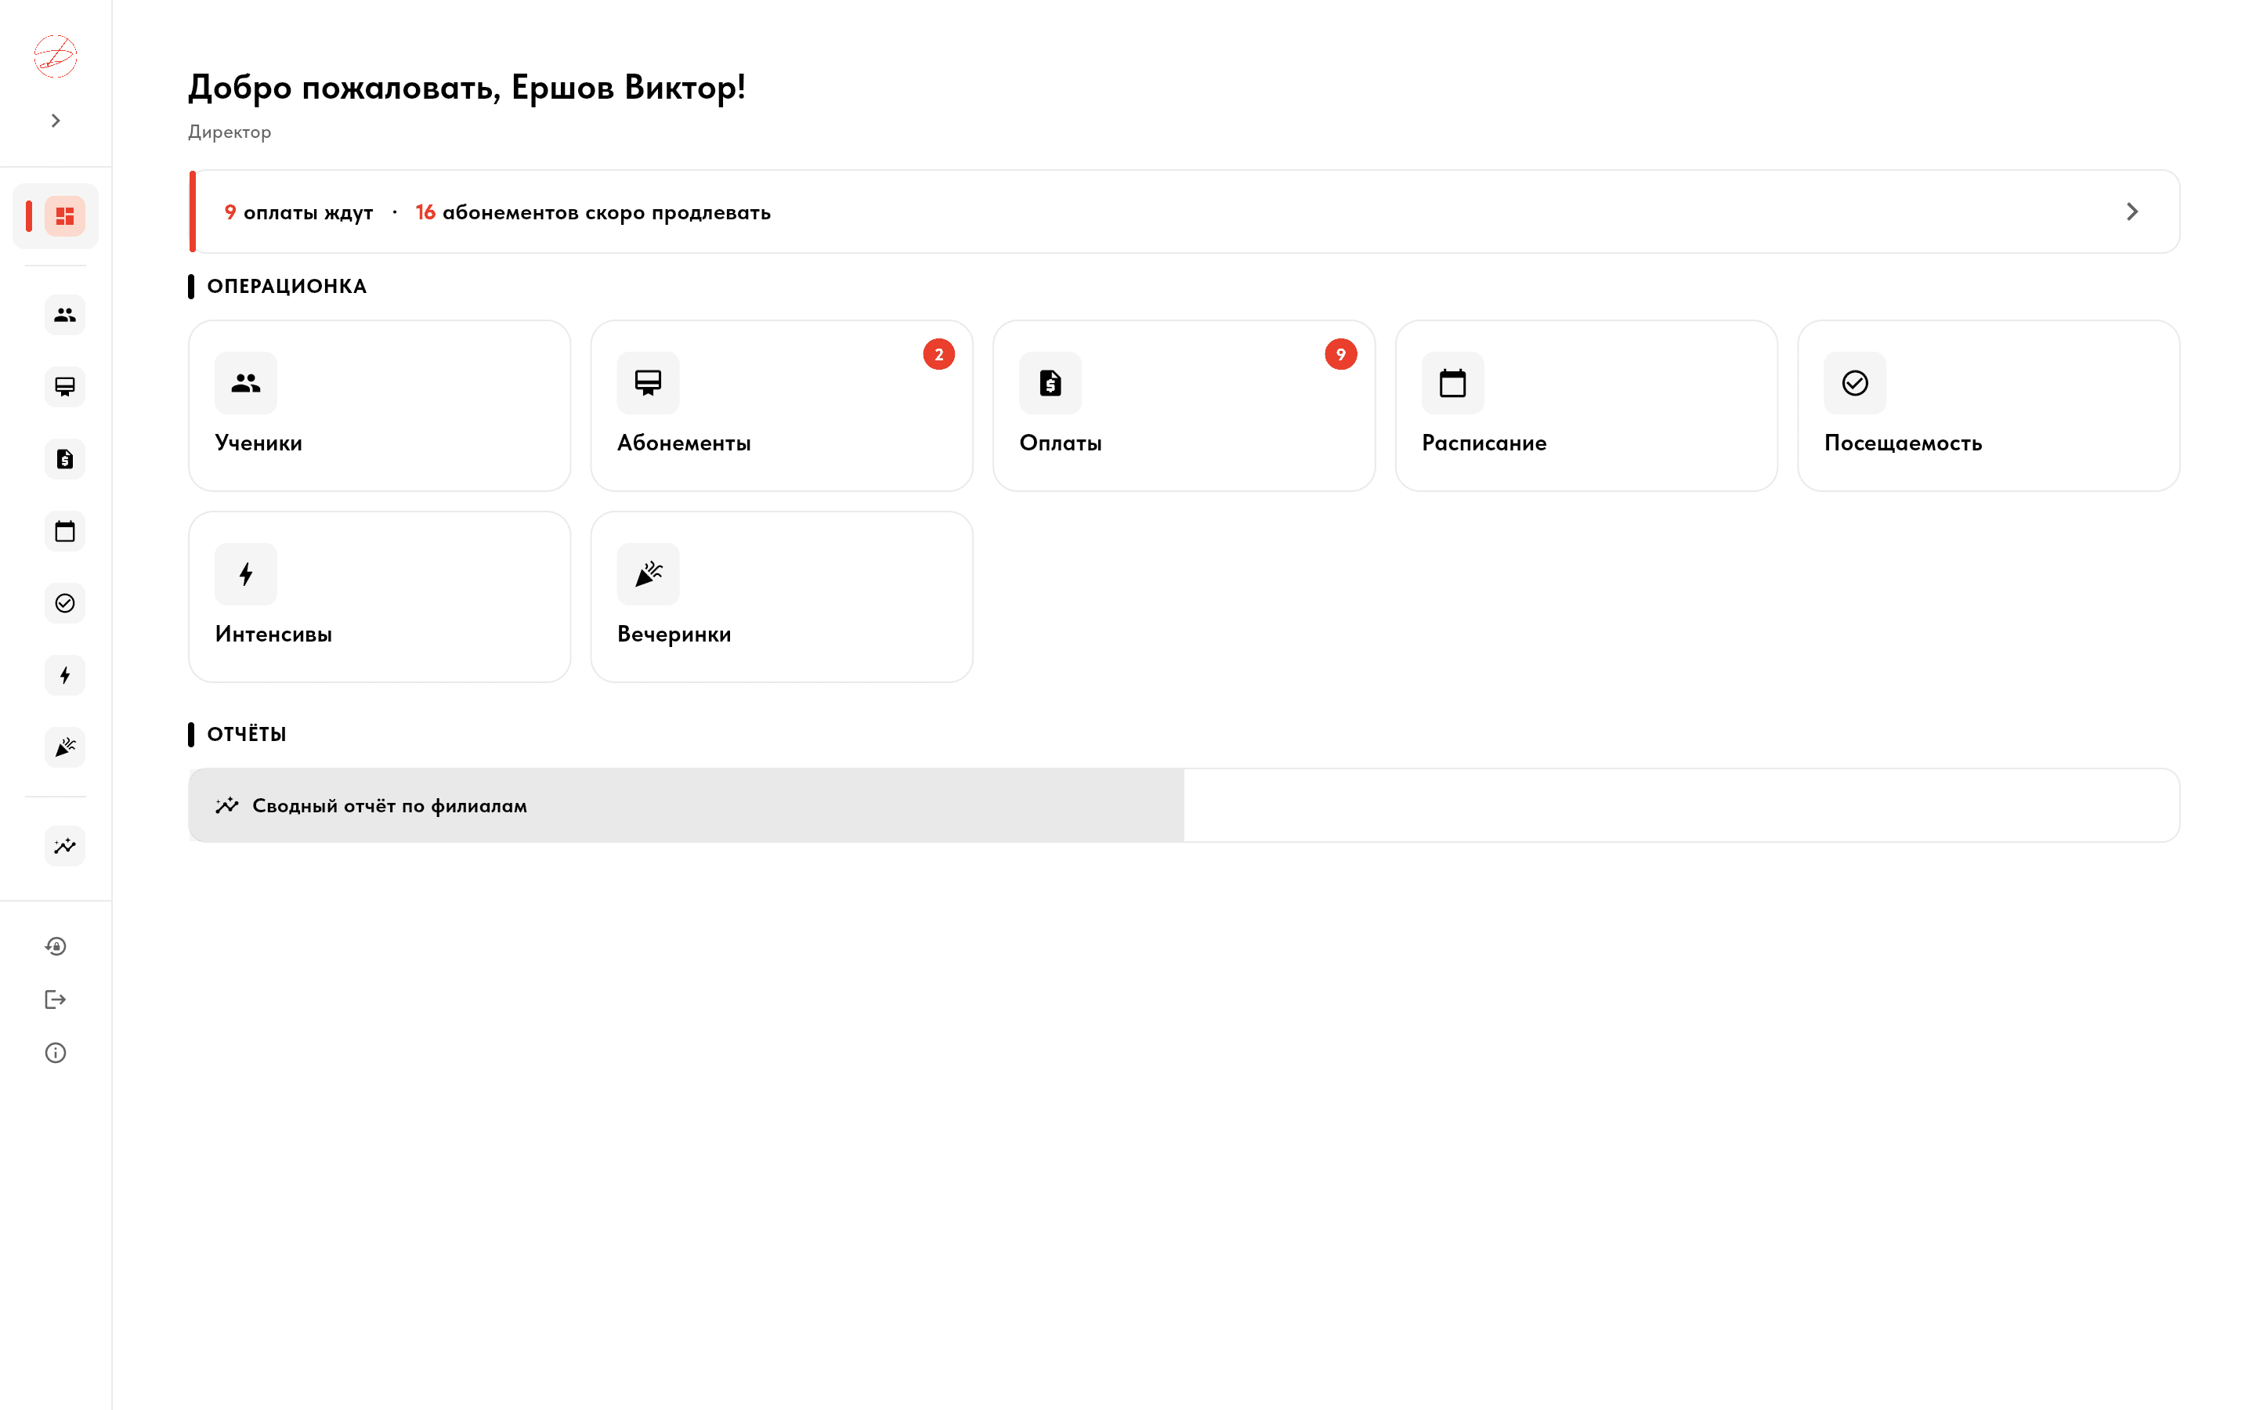Click the lightning icon in the Интенсивы card
2256x1410 pixels.
tap(246, 574)
